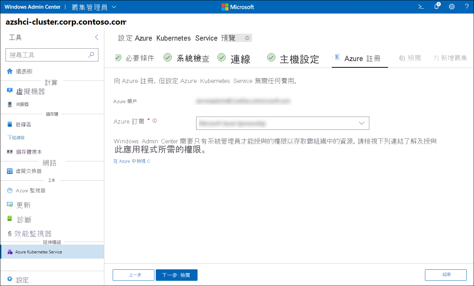Click the 結束 button
This screenshot has width=474, height=286.
click(x=446, y=275)
